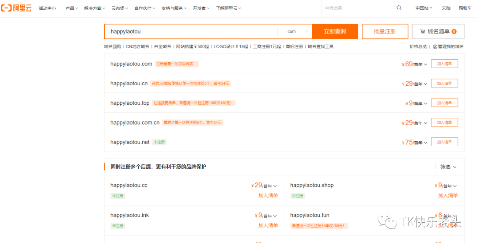Open the 中国站 region dropdown
Screen dimensions: 477x243
pyautogui.click(x=424, y=8)
